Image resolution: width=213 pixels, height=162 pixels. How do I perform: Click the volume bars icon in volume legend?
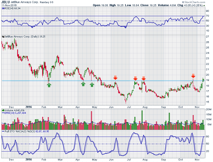pos(3,110)
